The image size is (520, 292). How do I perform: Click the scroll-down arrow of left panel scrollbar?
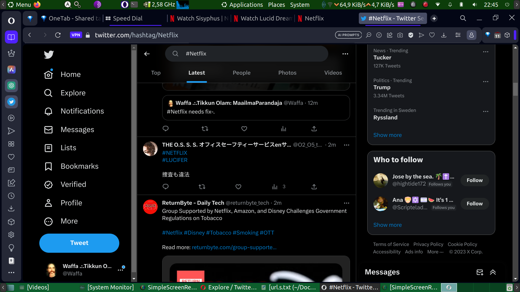[134, 279]
